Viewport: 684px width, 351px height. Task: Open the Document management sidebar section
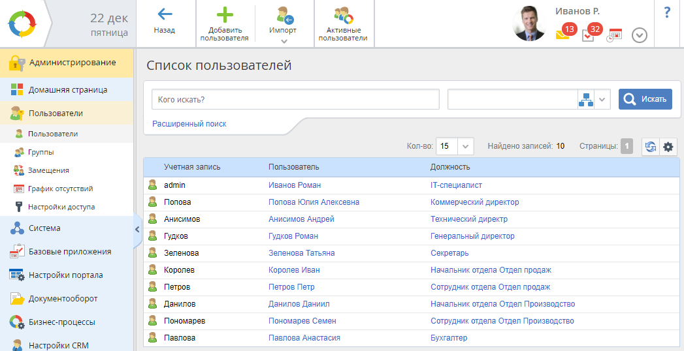pos(63,299)
